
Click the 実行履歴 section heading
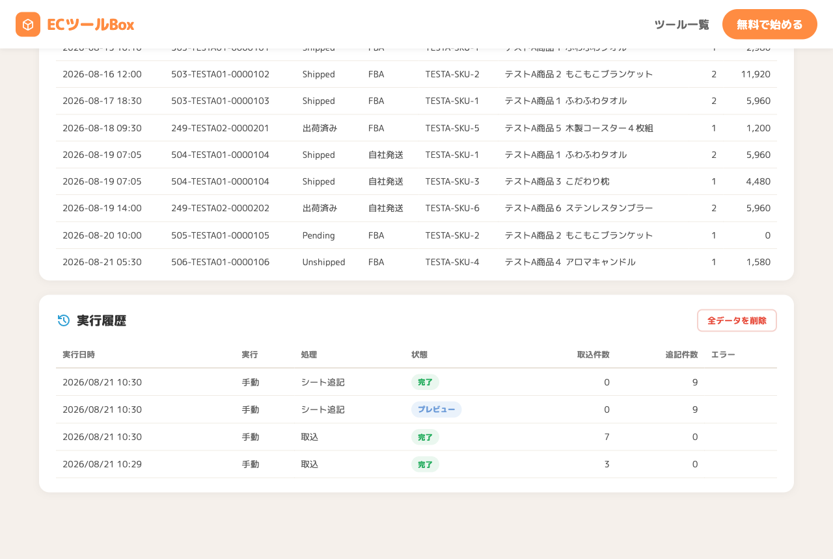[x=102, y=320]
